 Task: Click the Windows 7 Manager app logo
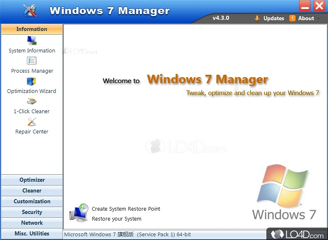click(x=30, y=10)
